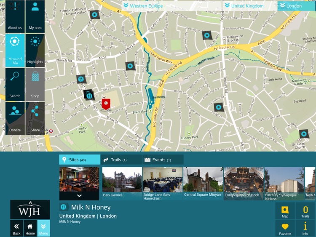Click the Milk N Honey restaurant category icon
316x237 pixels.
(x=64, y=207)
